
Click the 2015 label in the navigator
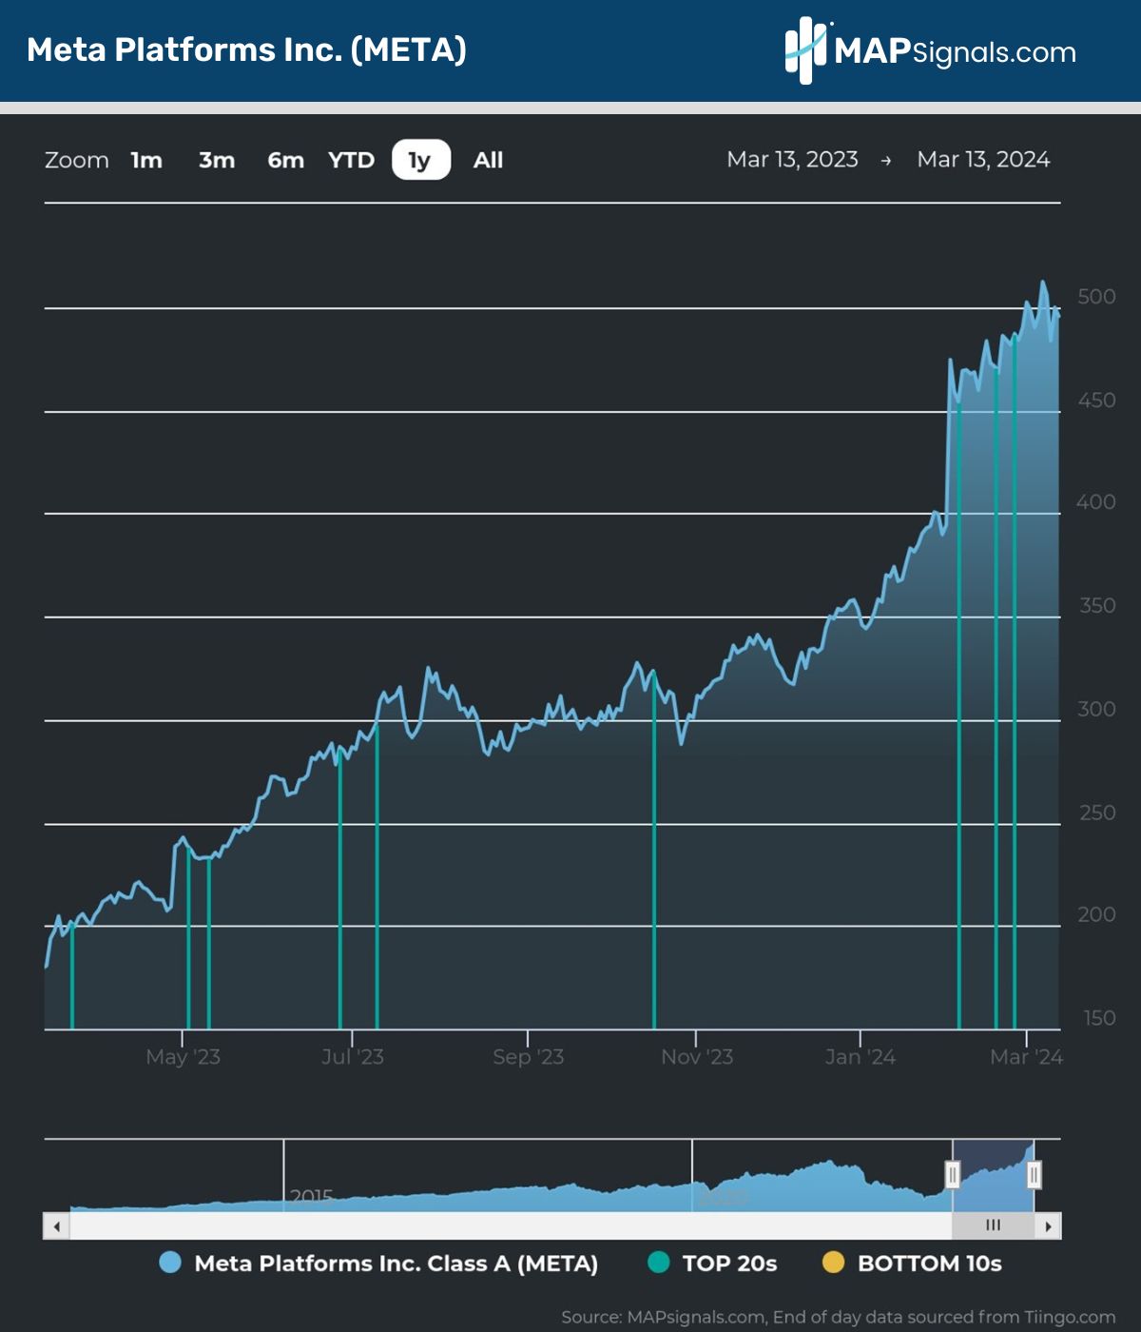(312, 1197)
